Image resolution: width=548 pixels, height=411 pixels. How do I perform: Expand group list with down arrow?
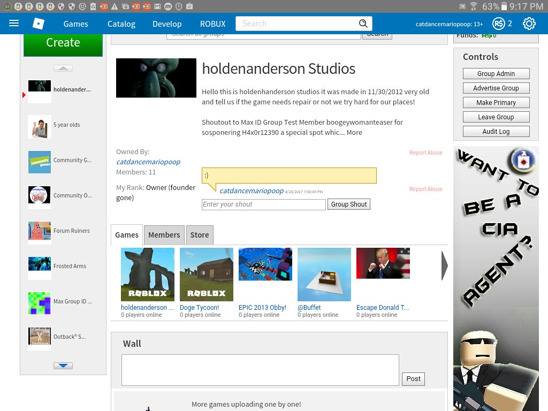(63, 366)
